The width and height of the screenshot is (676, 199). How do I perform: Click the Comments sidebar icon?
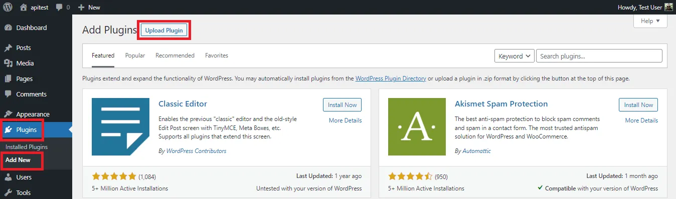tap(8, 94)
